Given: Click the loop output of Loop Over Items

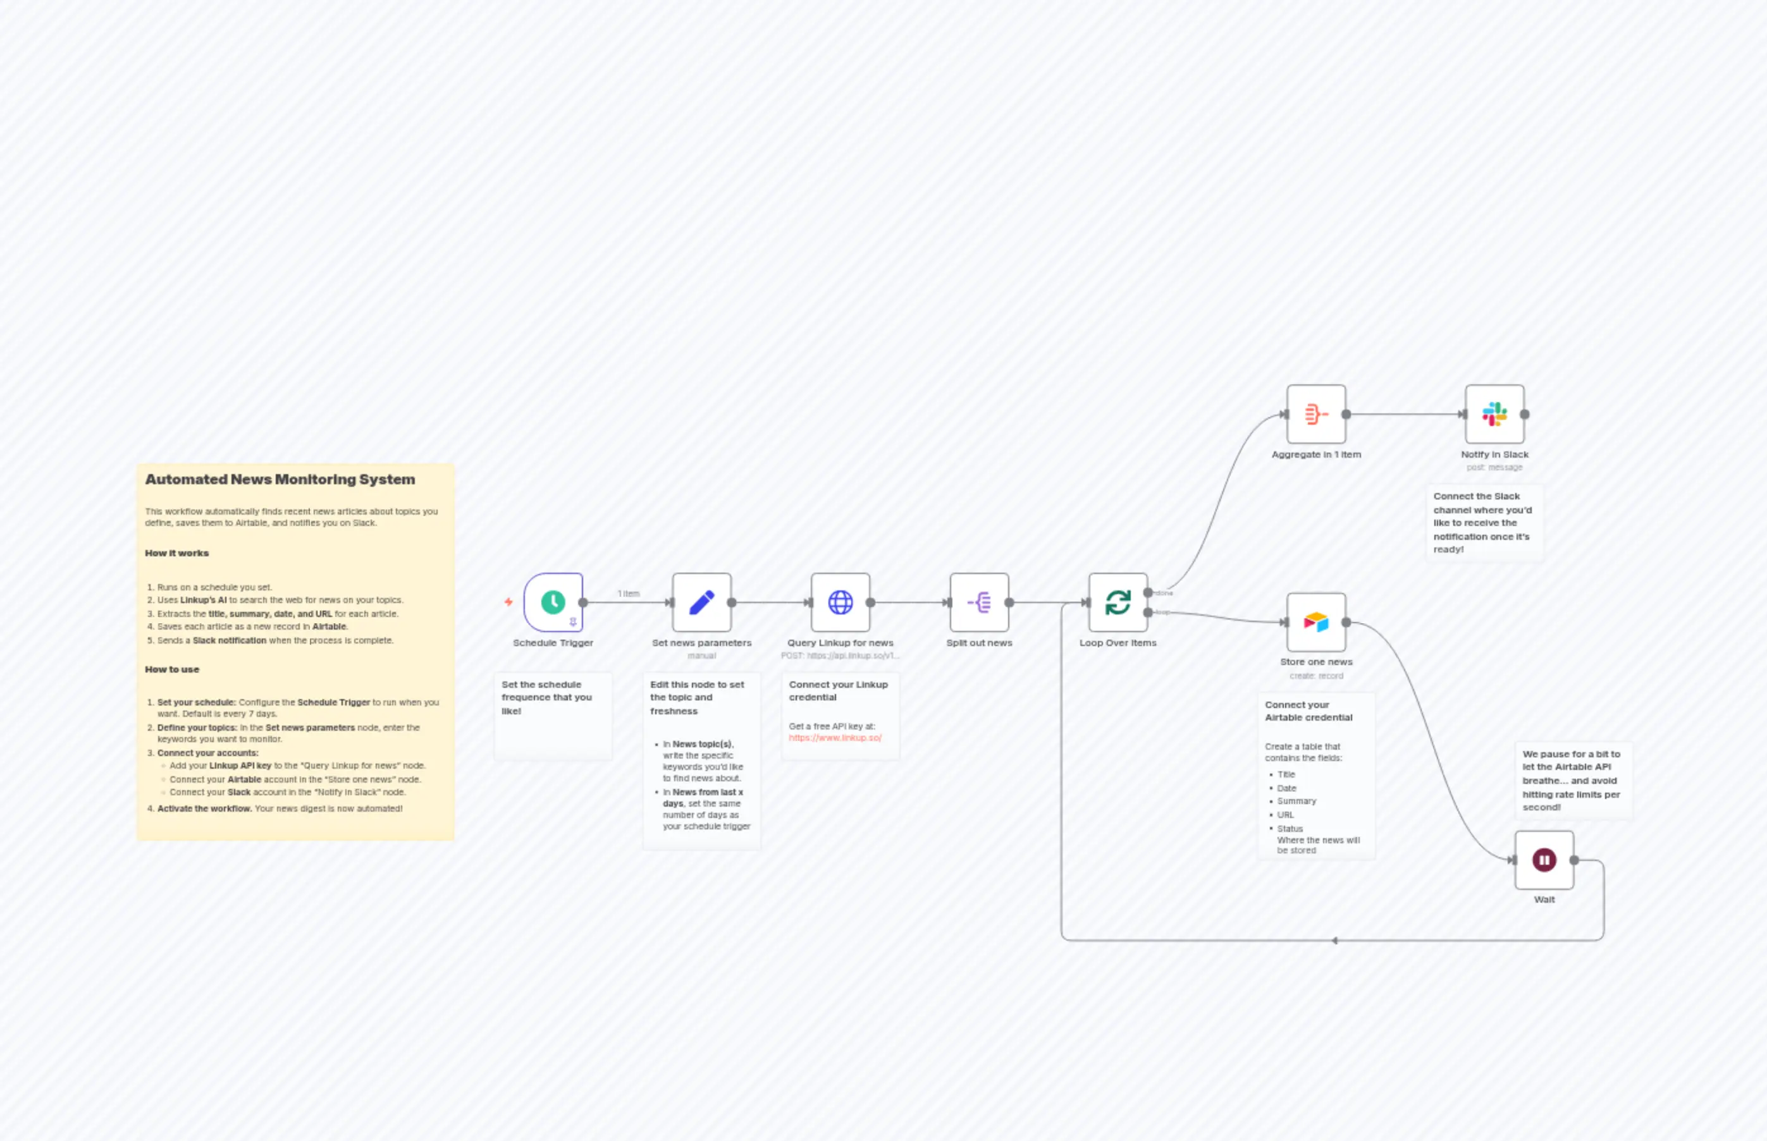Looking at the screenshot, I should pyautogui.click(x=1148, y=613).
